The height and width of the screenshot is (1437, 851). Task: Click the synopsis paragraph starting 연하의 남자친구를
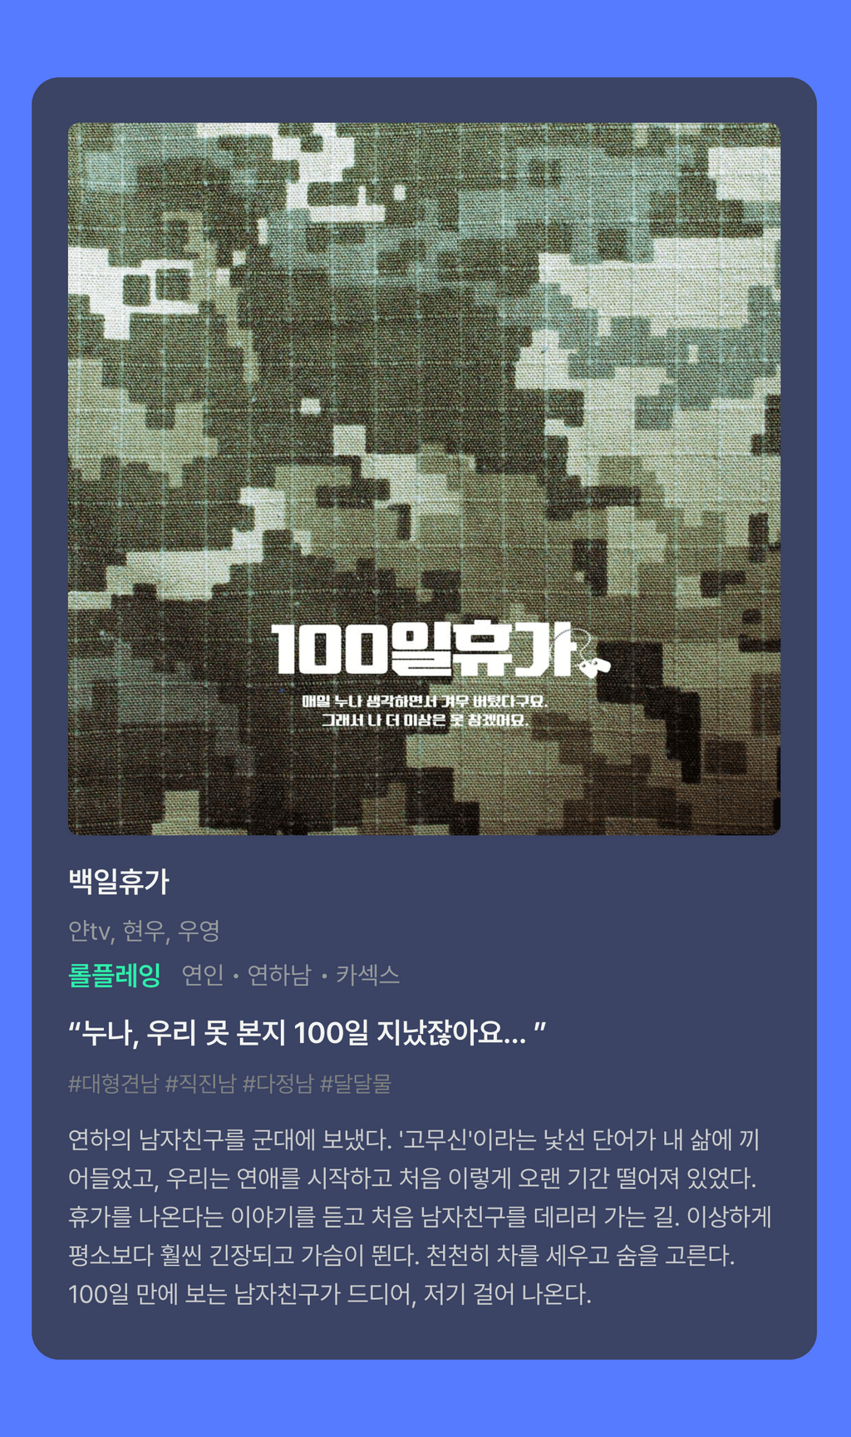(421, 1217)
